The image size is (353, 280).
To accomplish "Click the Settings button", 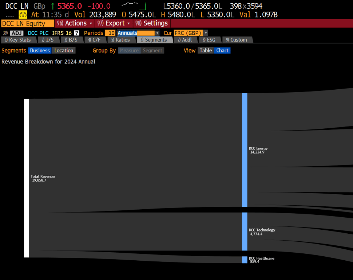I will (151, 23).
